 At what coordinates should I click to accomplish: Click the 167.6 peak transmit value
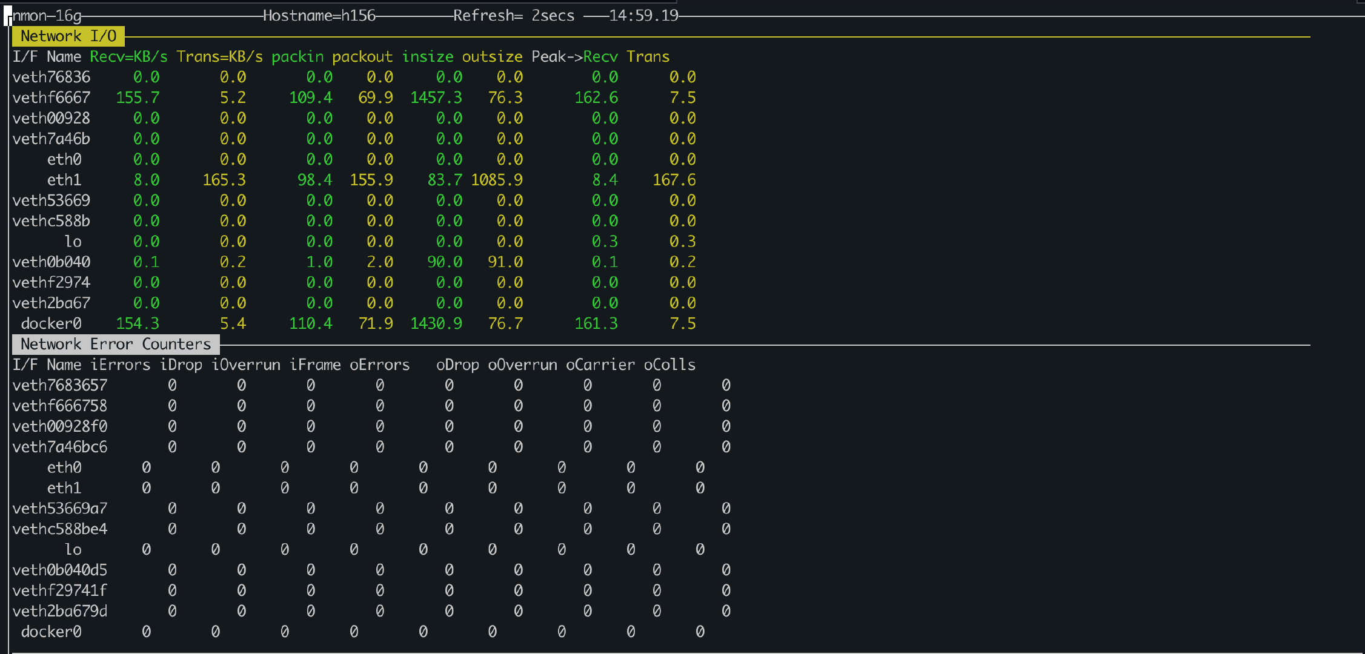674,180
